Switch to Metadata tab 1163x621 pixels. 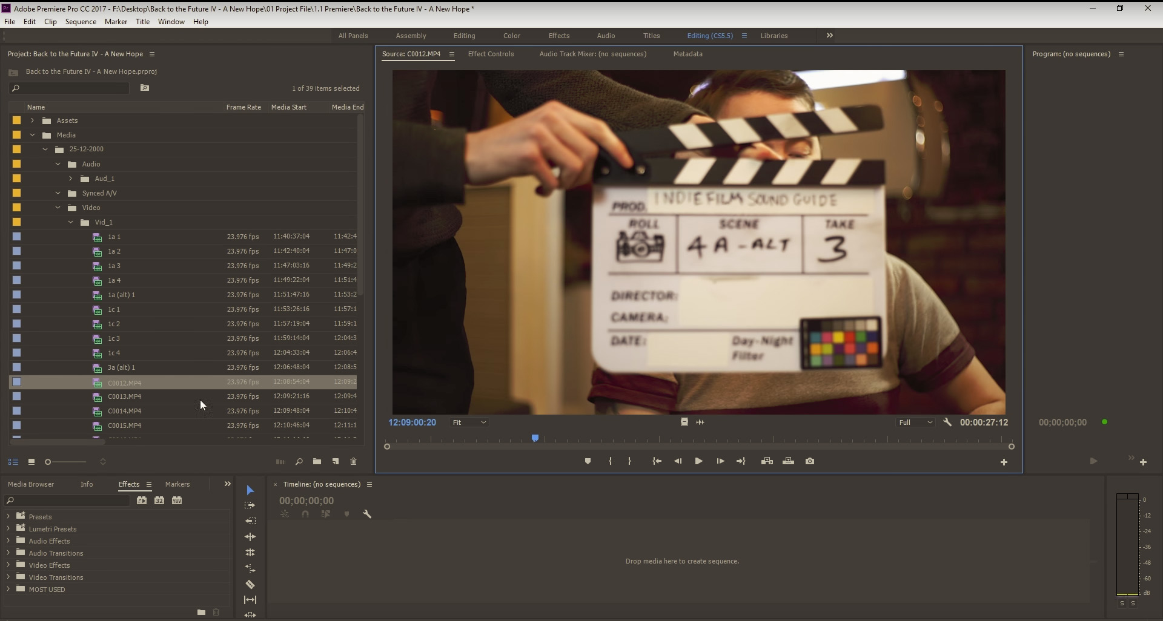[x=688, y=54]
